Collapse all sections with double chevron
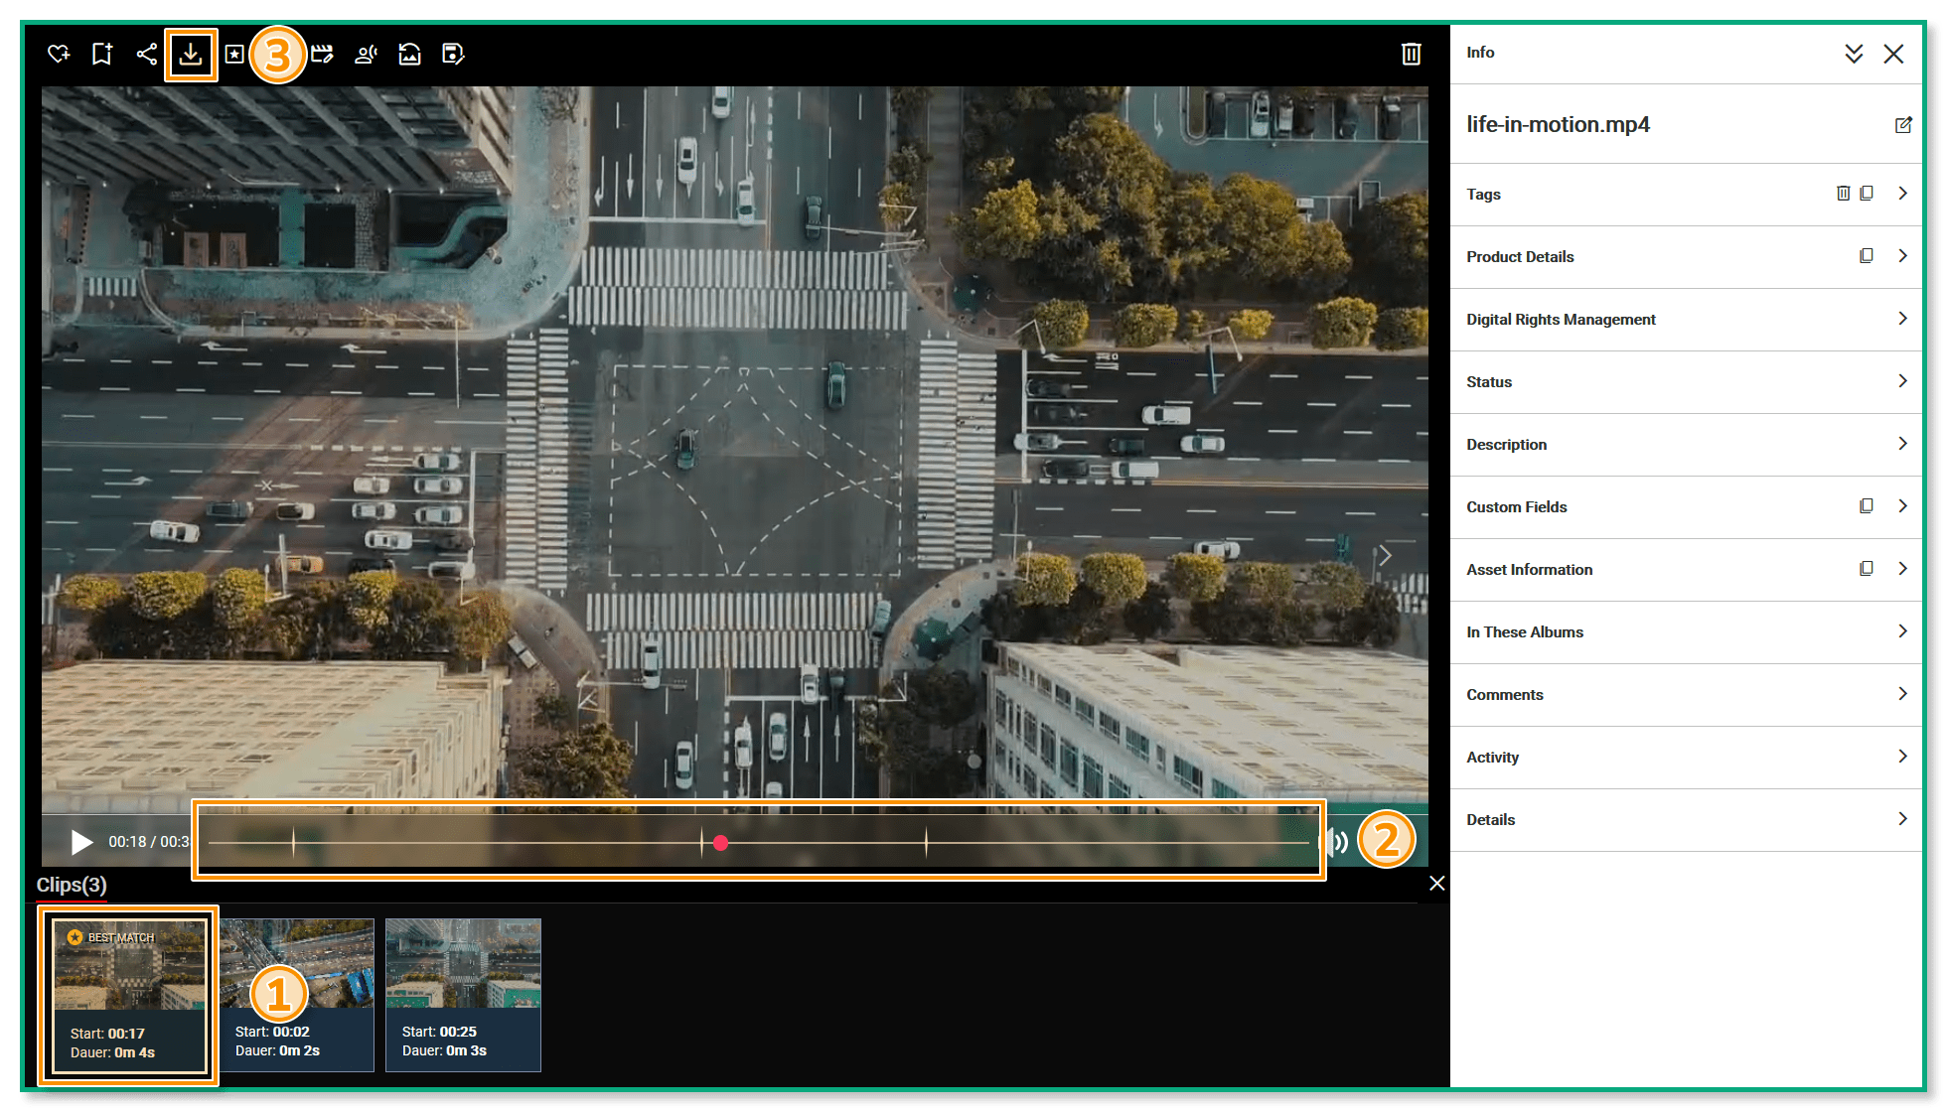 point(1853,54)
